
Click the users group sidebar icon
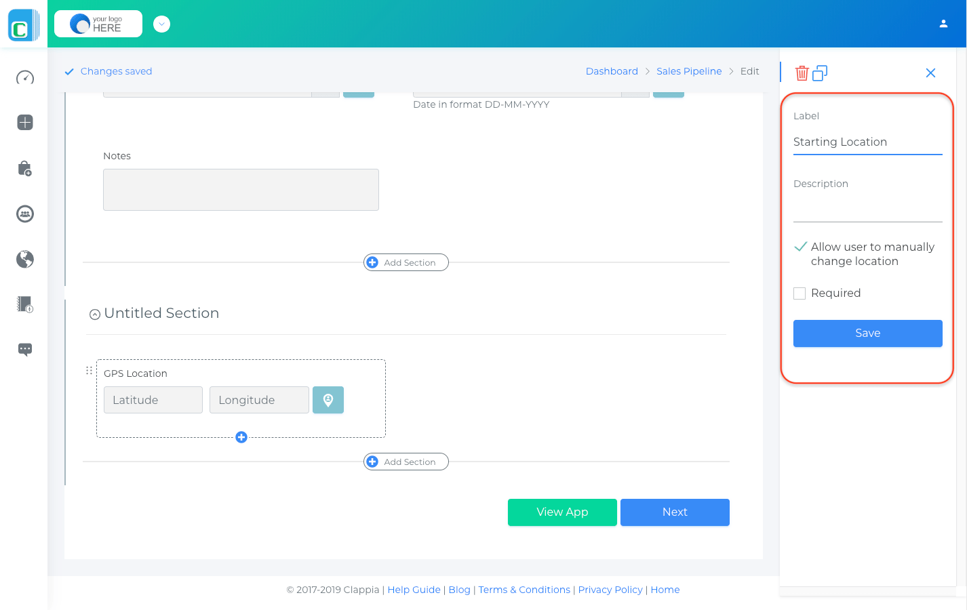[25, 214]
